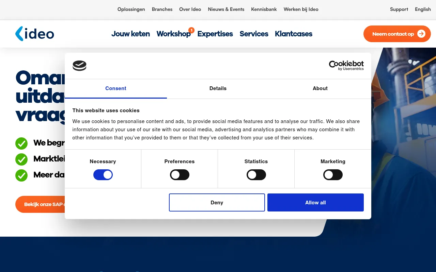The image size is (436, 272).
Task: Click the 'This website uses cookies' heading
Action: (x=106, y=111)
